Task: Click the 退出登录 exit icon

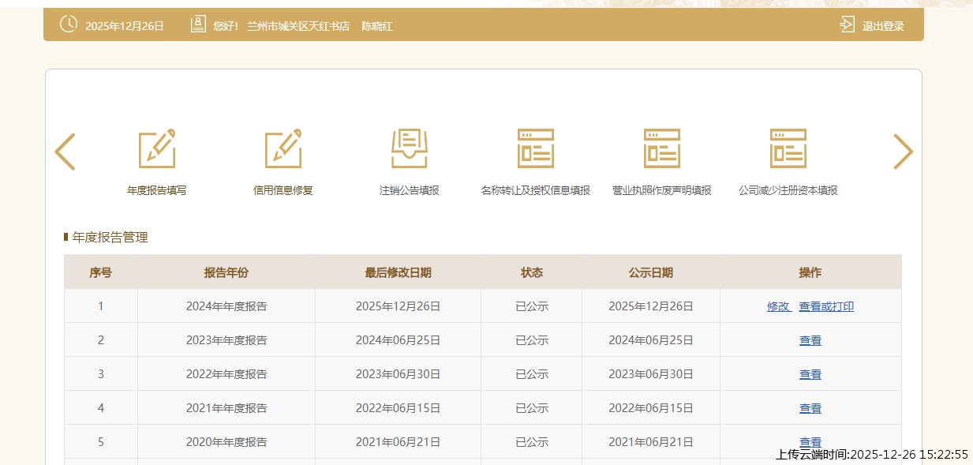Action: 847,24
